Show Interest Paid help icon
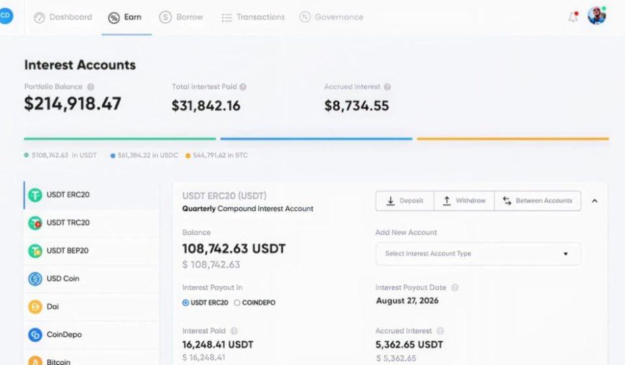This screenshot has height=365, width=625. pos(234,331)
